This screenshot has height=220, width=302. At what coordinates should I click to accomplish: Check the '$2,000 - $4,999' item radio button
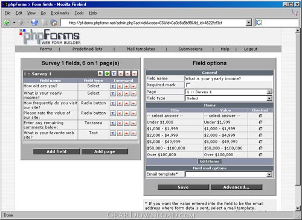pos(260,135)
